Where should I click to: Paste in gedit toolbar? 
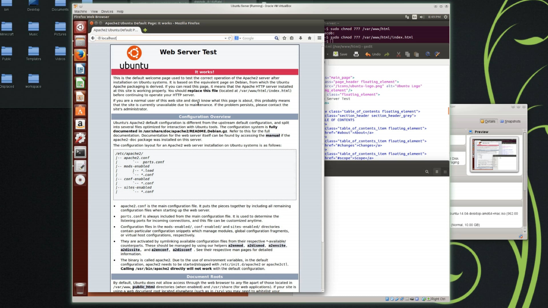[416, 54]
